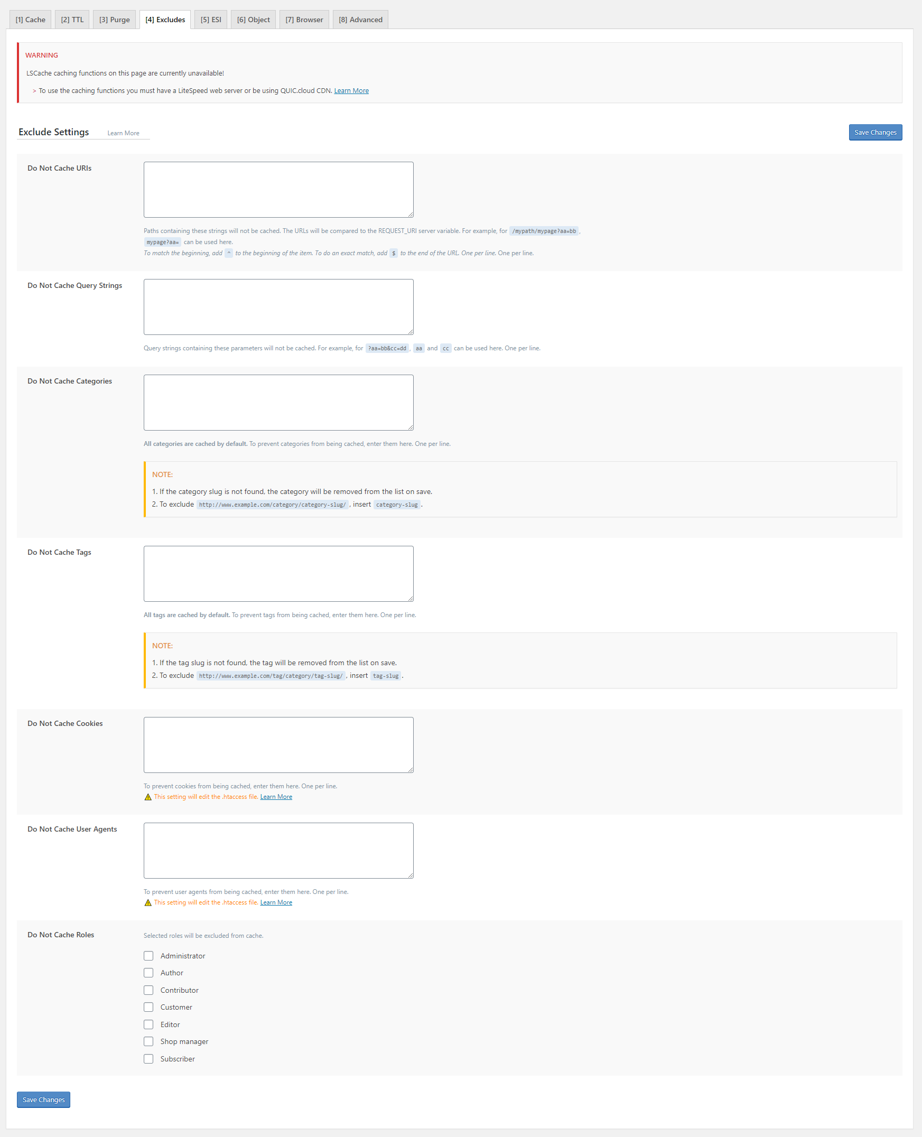Switch to the [1] Cache tab
Image resolution: width=922 pixels, height=1137 pixels.
point(30,20)
